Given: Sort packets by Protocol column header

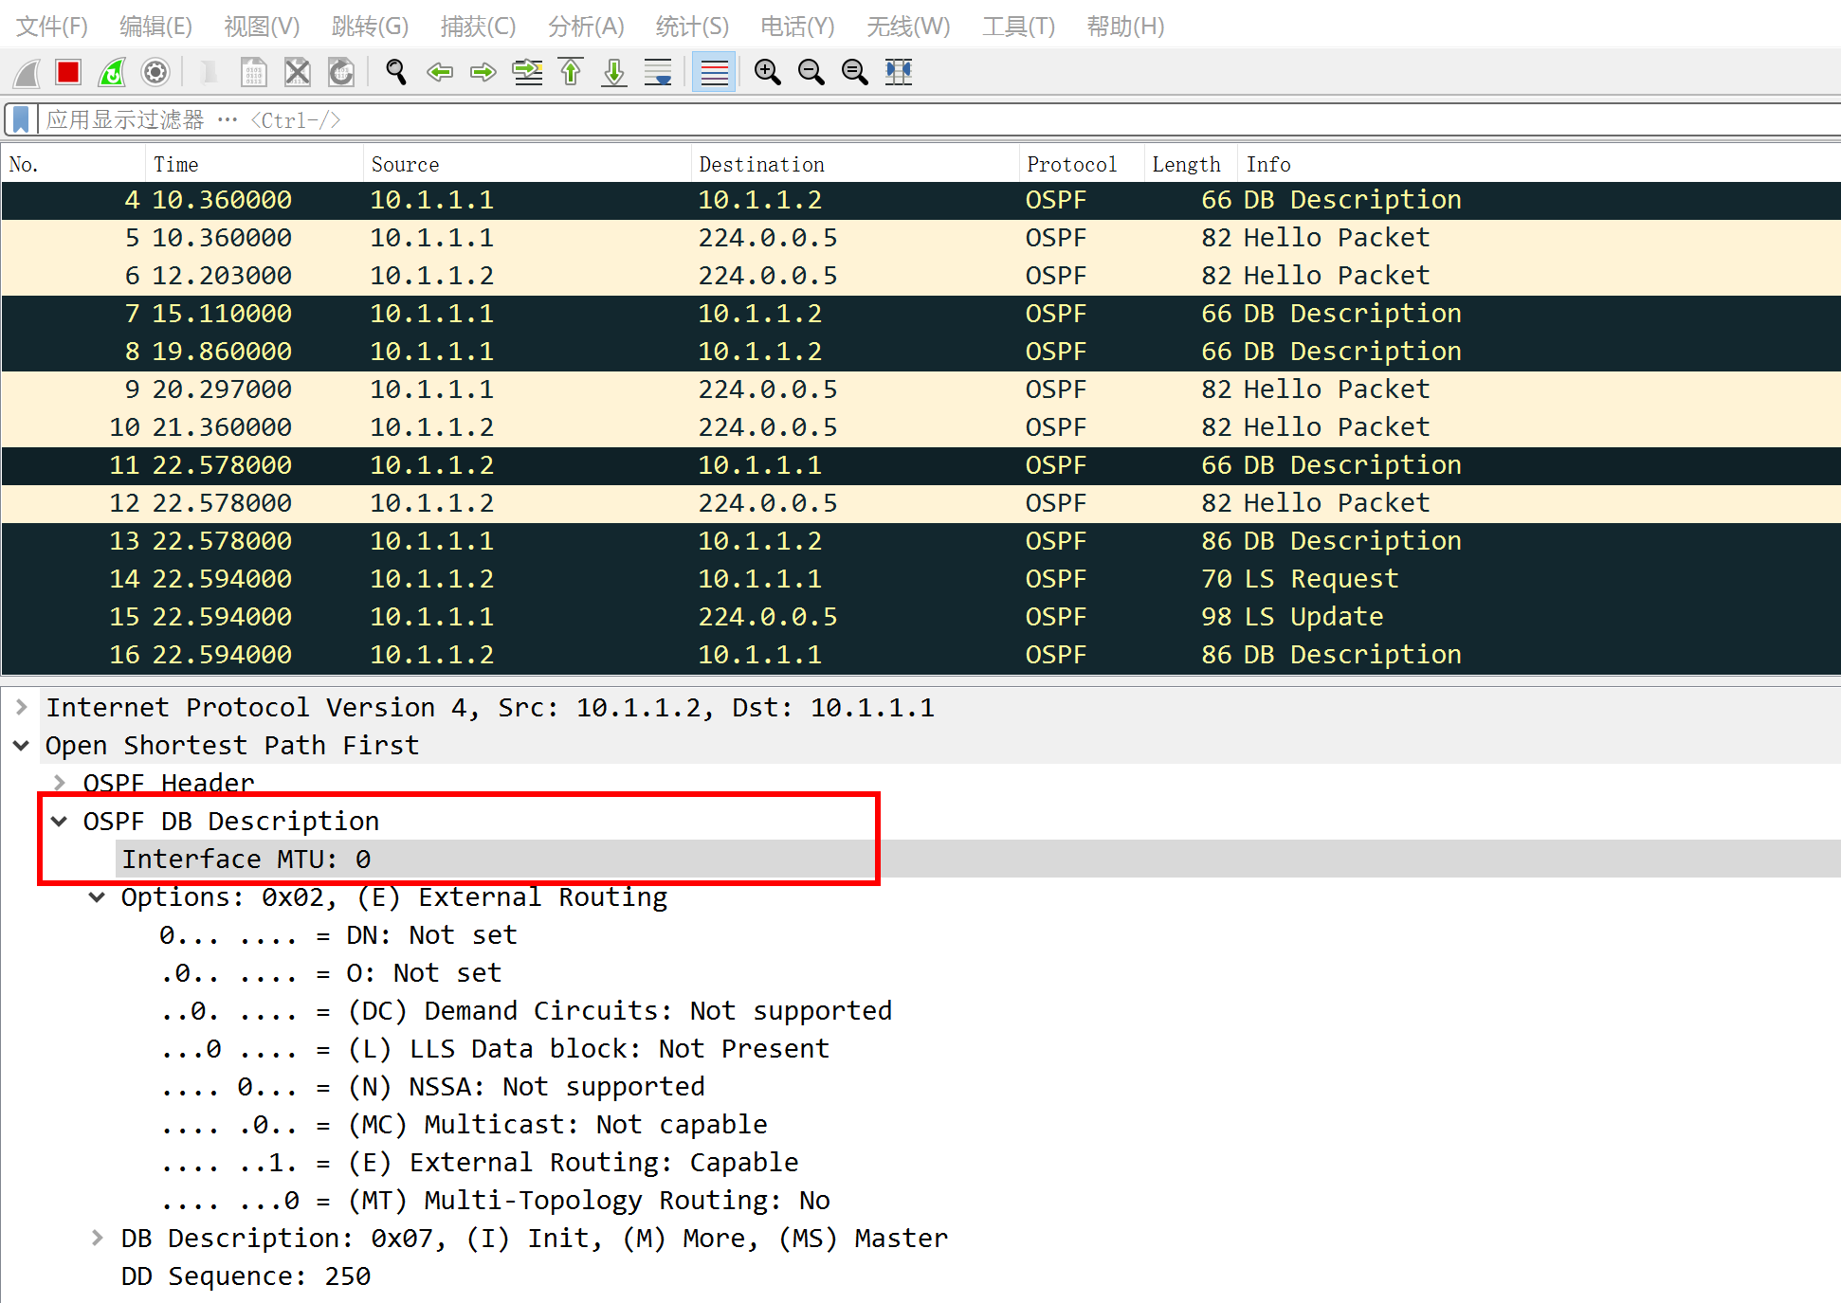Looking at the screenshot, I should tap(1071, 164).
